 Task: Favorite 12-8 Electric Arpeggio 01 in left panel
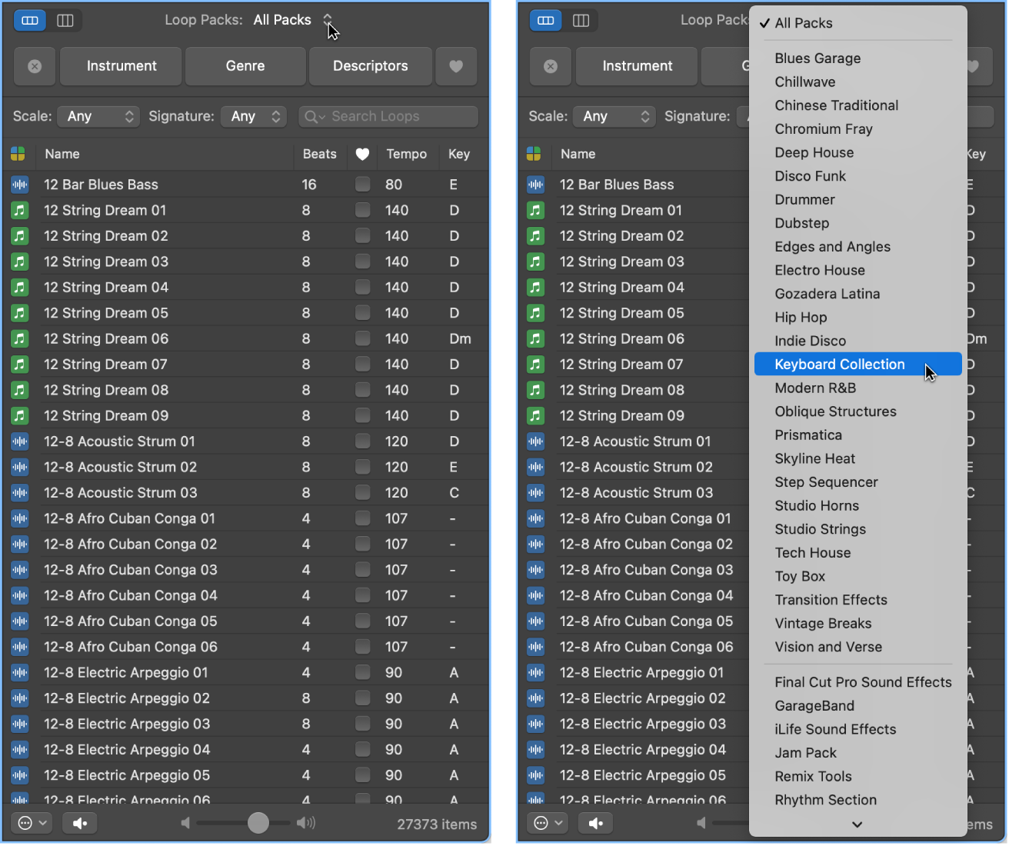tap(362, 673)
